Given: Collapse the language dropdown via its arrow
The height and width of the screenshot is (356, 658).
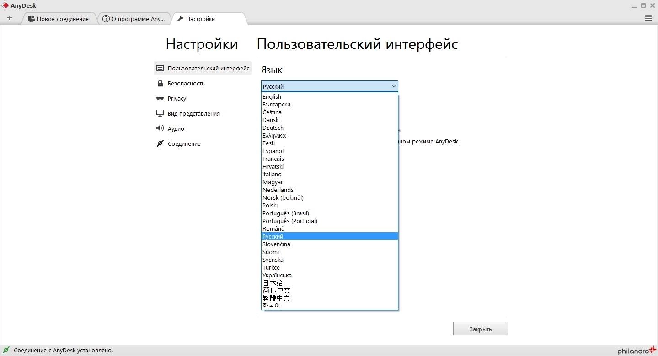Looking at the screenshot, I should pyautogui.click(x=394, y=86).
